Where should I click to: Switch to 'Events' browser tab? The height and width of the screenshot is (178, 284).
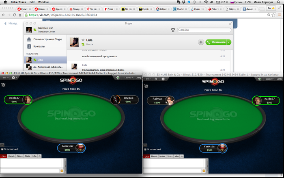pyautogui.click(x=146, y=9)
